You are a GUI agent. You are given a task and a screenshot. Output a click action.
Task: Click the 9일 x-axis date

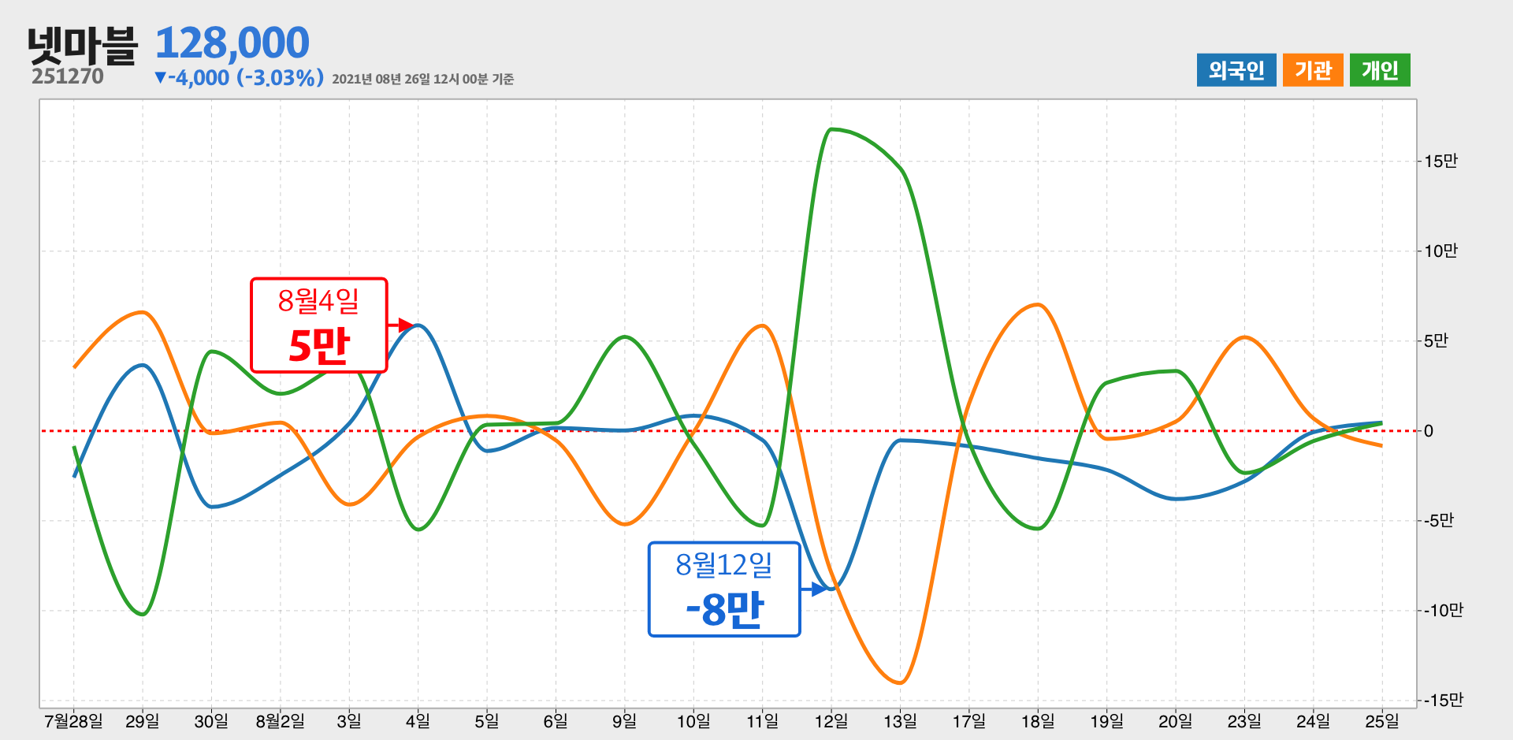(x=624, y=721)
